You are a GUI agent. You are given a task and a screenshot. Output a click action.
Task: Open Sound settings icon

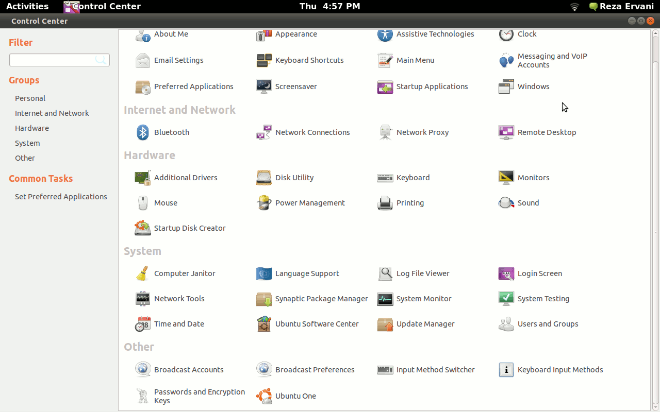pyautogui.click(x=506, y=203)
